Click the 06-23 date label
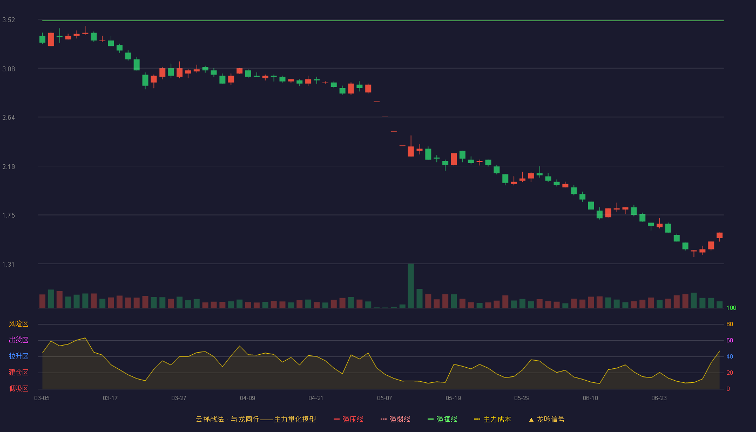756x432 pixels. [659, 398]
